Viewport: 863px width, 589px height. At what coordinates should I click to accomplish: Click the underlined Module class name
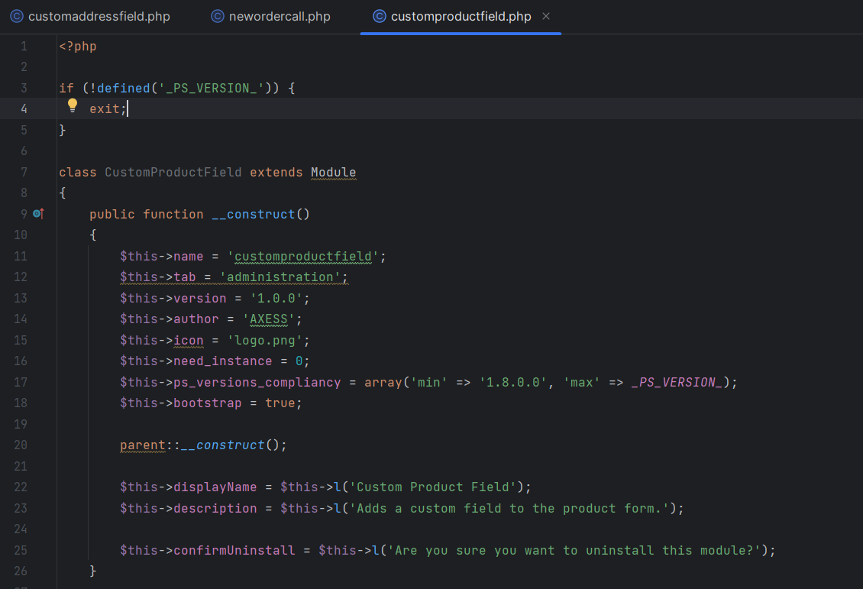333,172
